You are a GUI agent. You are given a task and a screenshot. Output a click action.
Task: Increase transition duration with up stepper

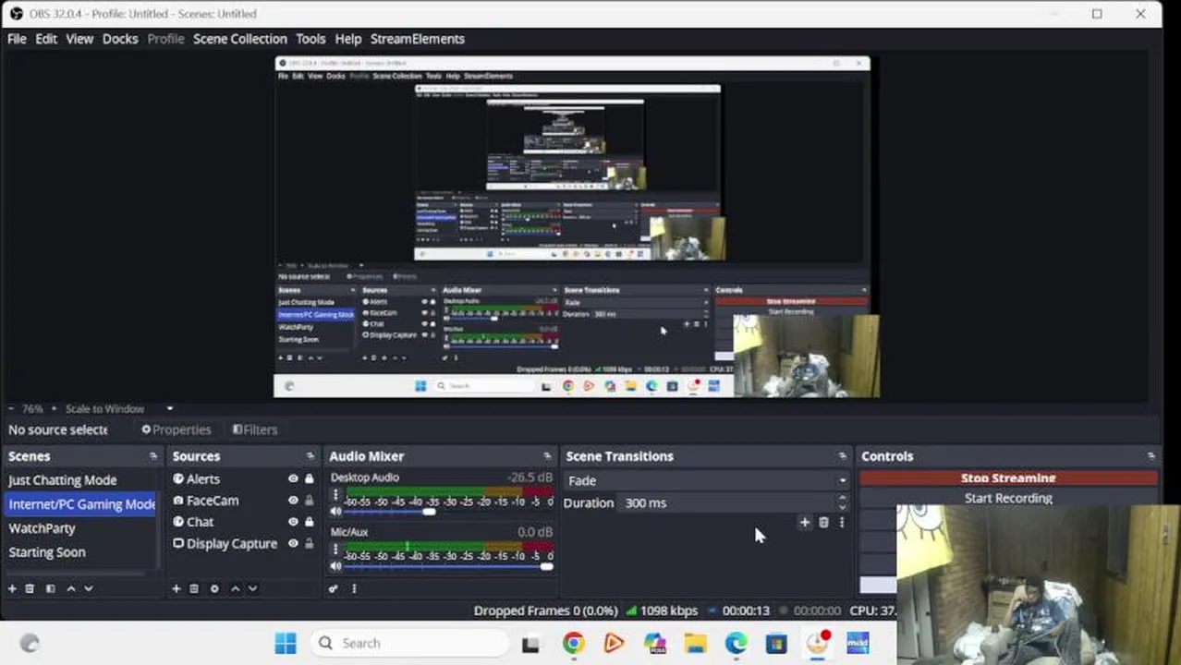842,499
